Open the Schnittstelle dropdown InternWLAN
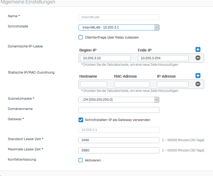213x176 pixels. 119,27
